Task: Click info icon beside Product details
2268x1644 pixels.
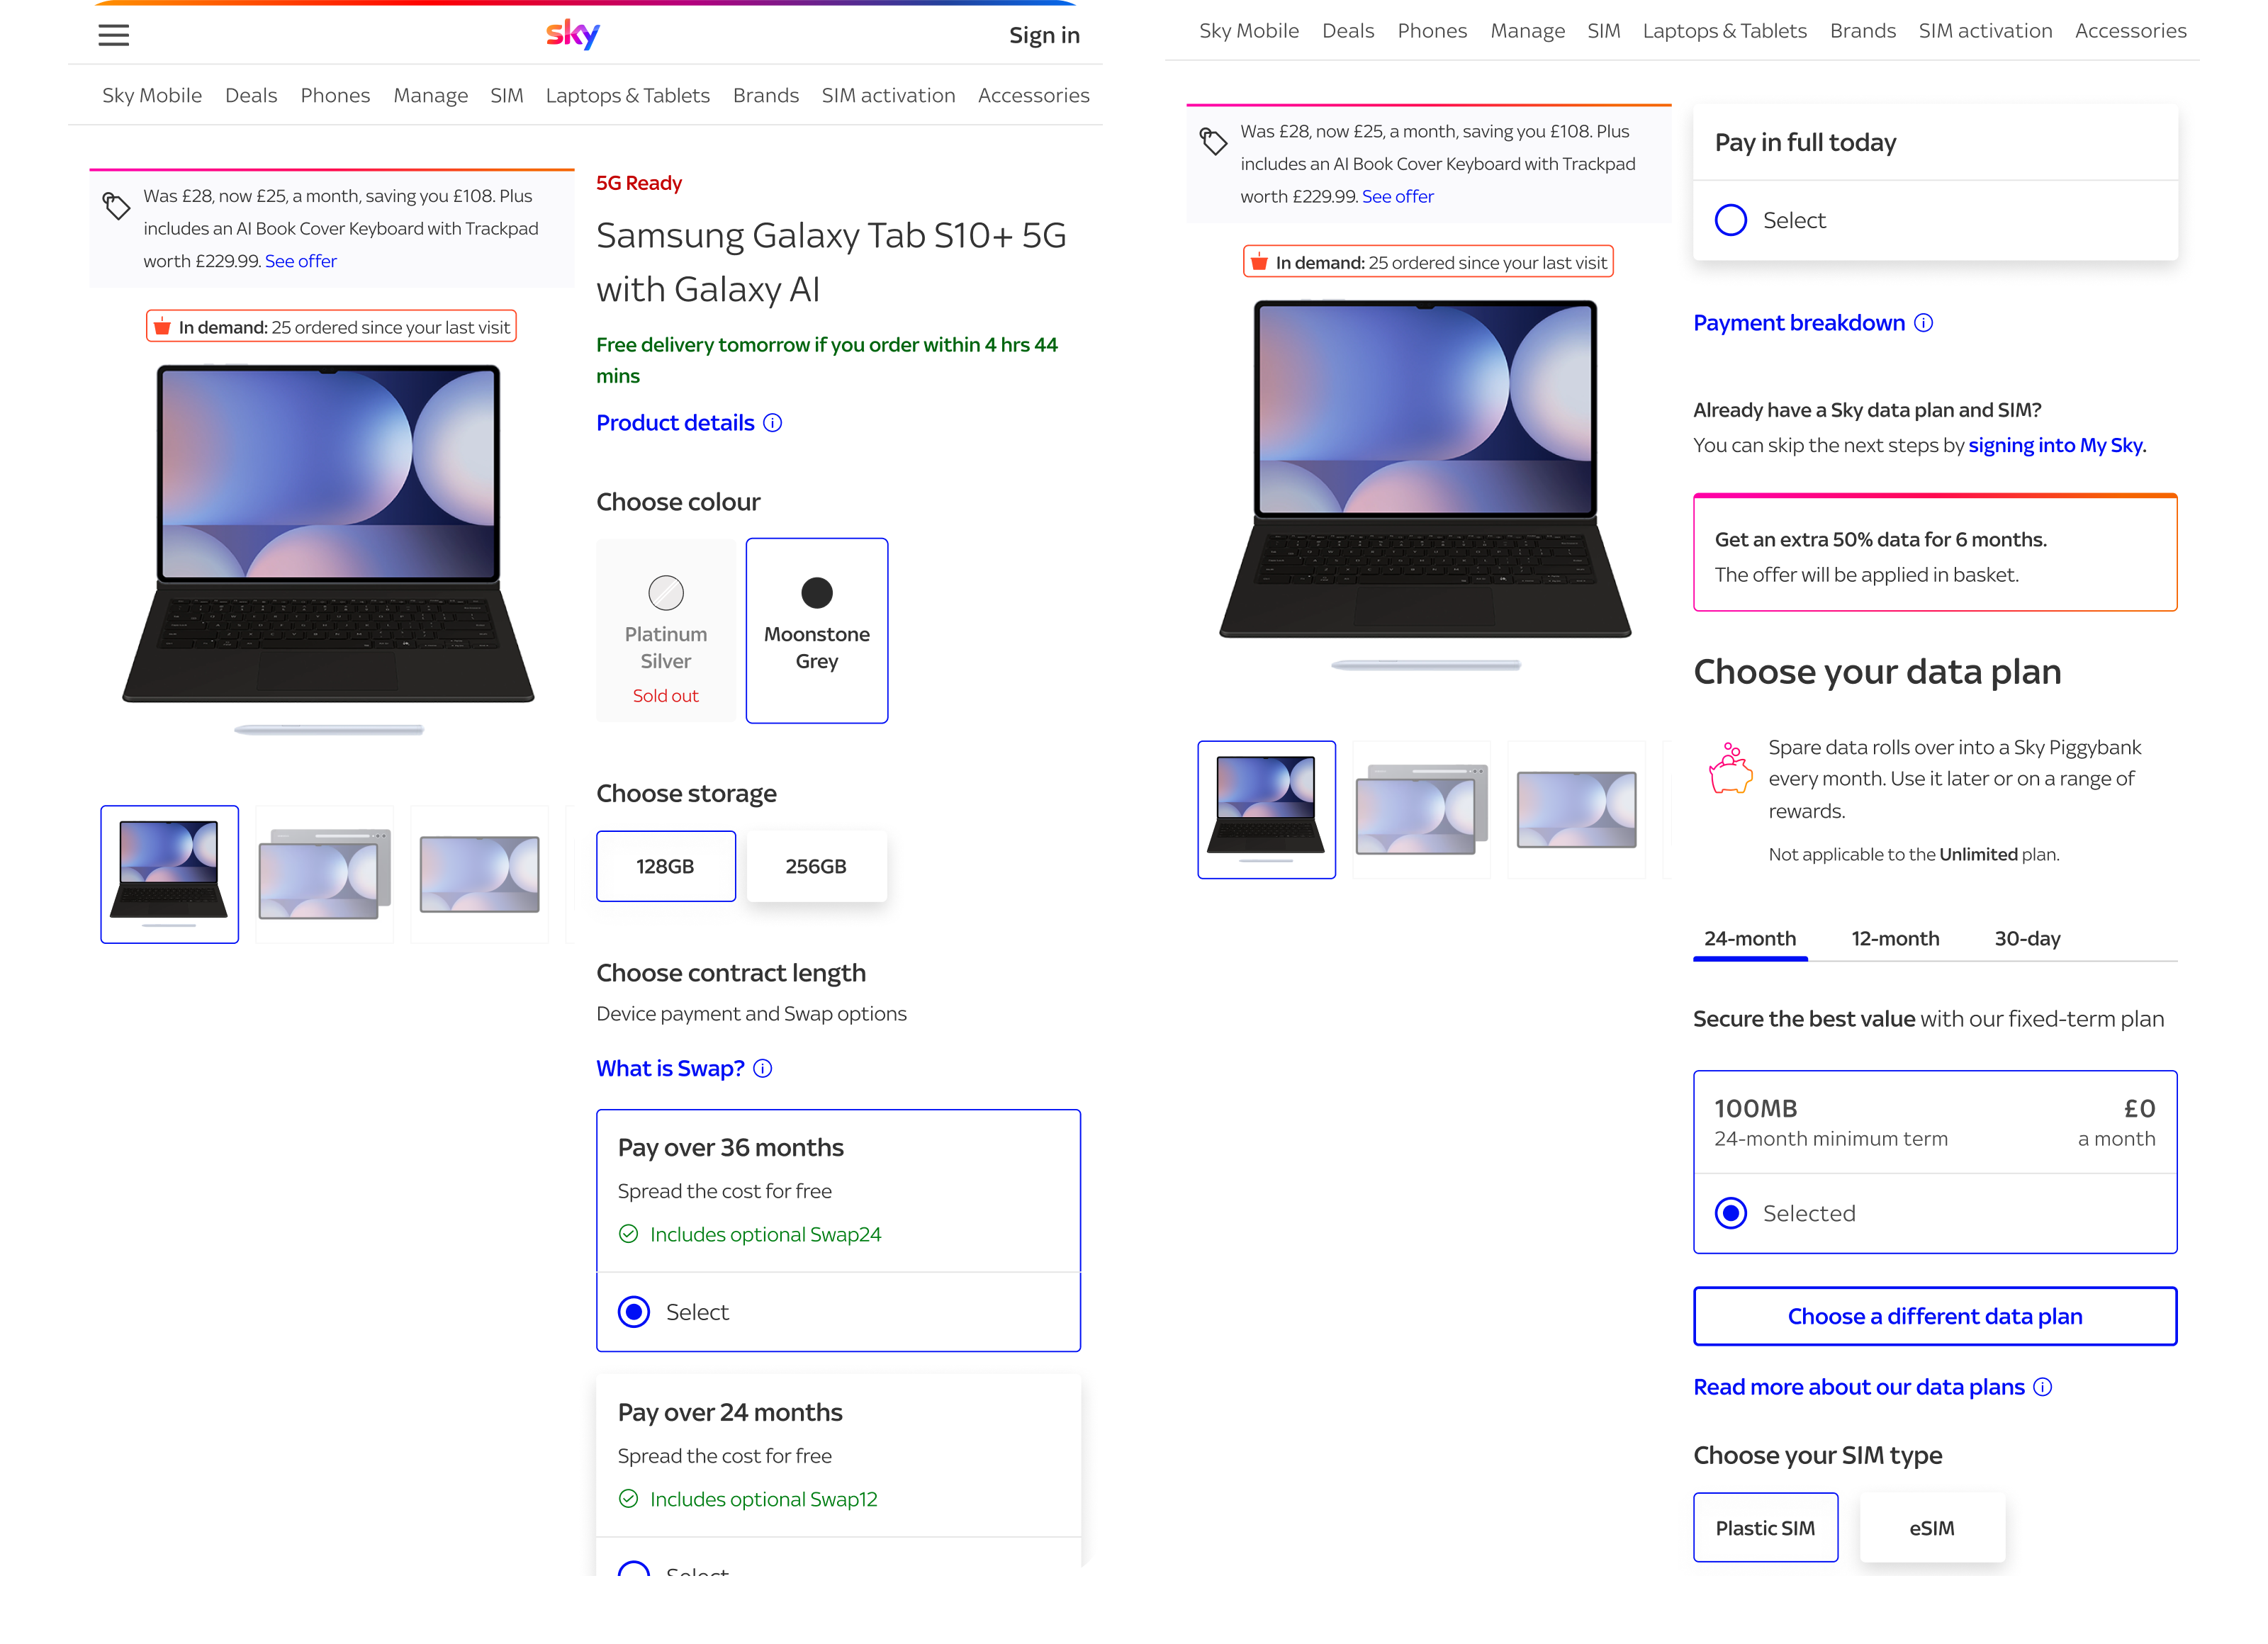Action: click(773, 423)
